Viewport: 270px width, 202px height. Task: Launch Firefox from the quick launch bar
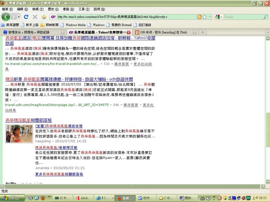click(43, 198)
